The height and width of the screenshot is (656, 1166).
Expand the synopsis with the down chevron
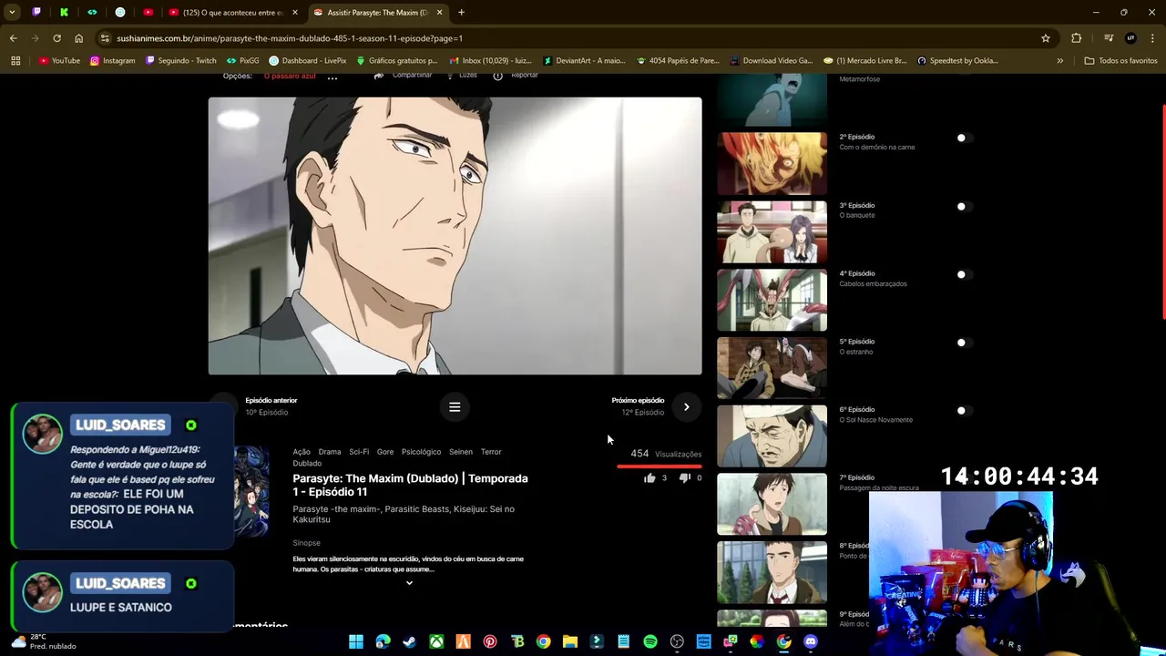(x=409, y=583)
